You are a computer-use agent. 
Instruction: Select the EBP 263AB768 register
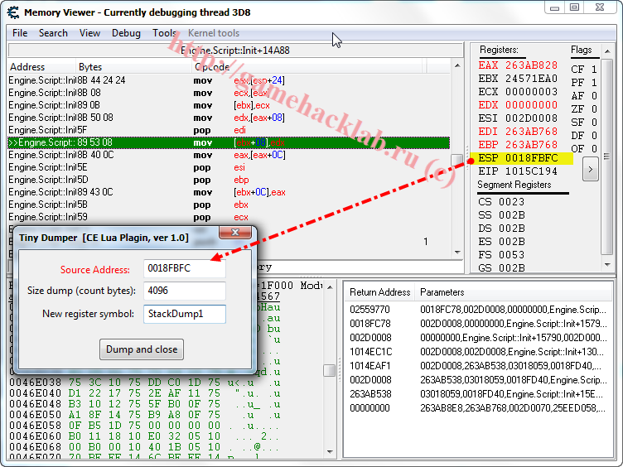point(518,145)
